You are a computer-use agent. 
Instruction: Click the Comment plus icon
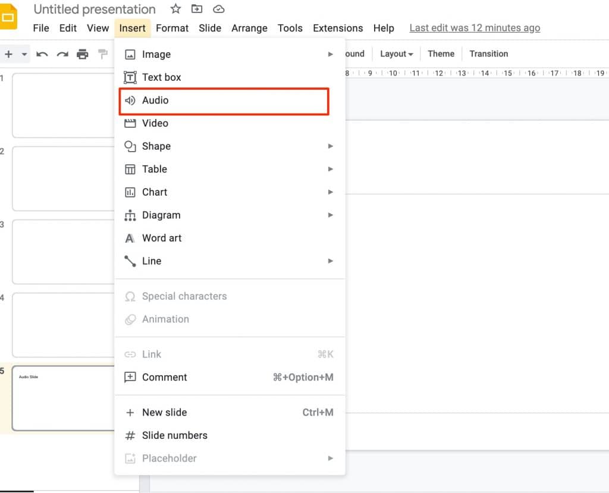pyautogui.click(x=130, y=377)
